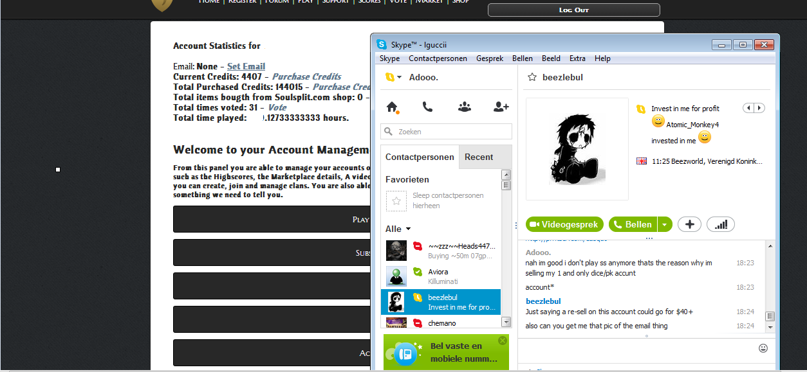Select the Aviora contact
Screen dimensions: 807x372
point(440,276)
